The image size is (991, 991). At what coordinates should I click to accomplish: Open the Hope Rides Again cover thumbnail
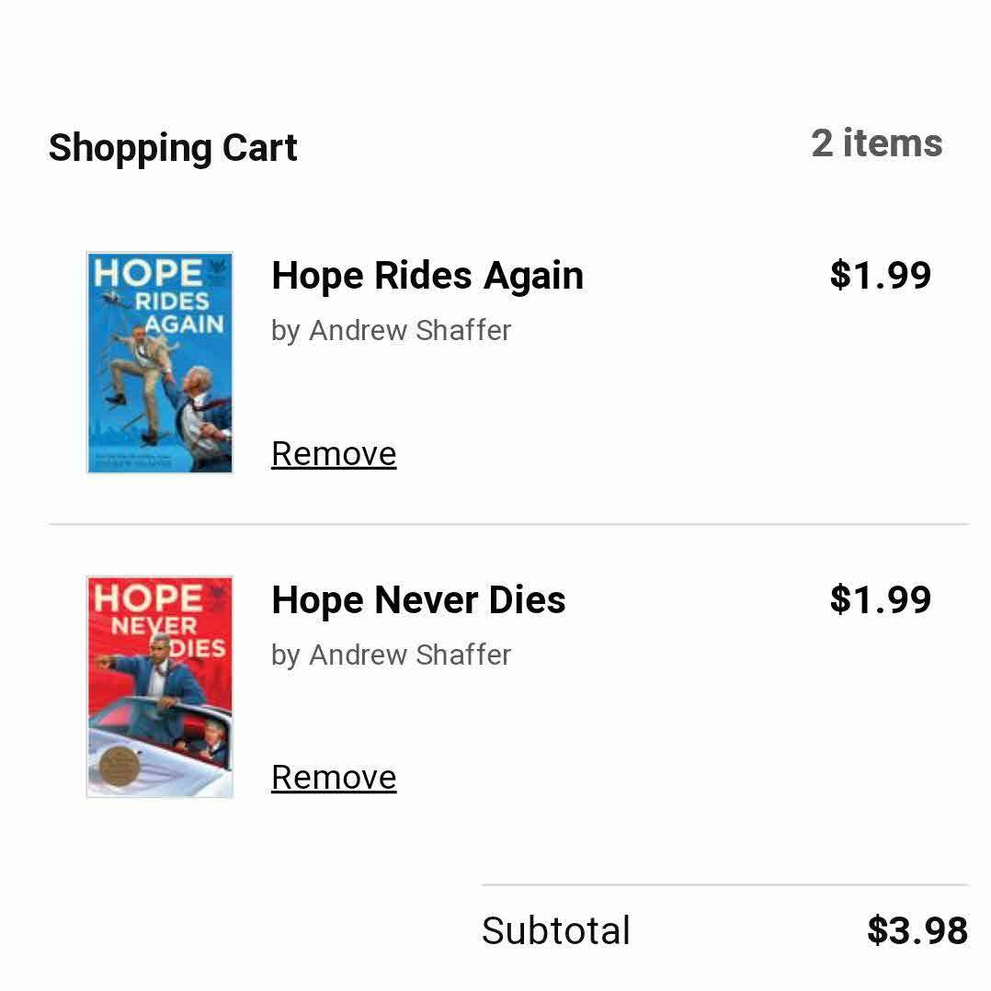[x=159, y=362]
